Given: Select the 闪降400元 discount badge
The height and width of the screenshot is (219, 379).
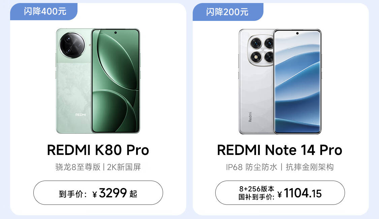Looking at the screenshot, I should pos(44,11).
